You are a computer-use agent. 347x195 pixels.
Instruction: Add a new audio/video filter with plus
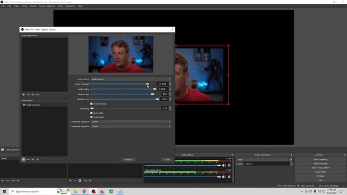point(23,95)
